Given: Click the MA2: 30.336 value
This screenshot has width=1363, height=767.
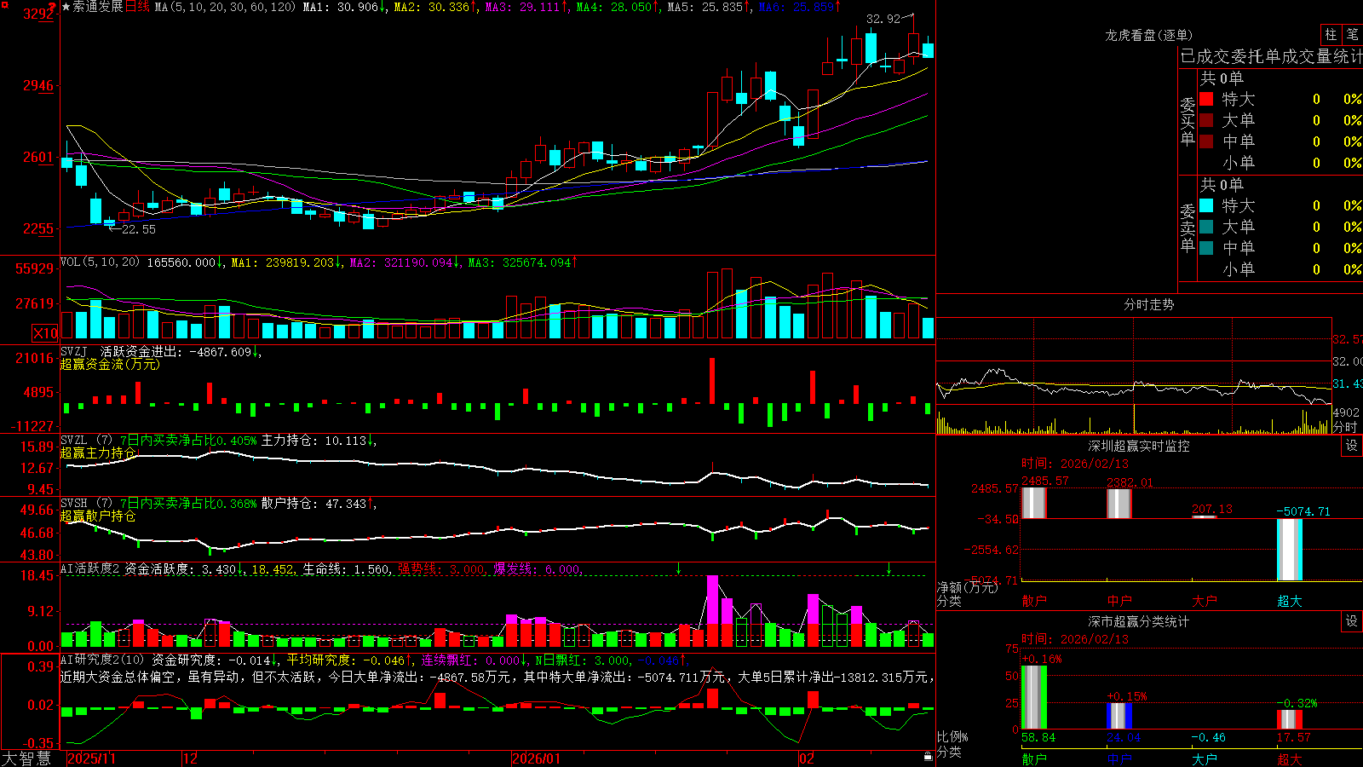Looking at the screenshot, I should point(432,7).
